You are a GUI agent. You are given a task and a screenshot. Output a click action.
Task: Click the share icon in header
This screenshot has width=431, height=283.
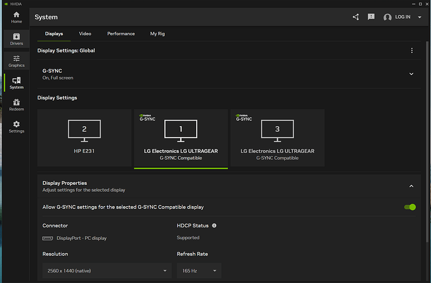pos(355,17)
